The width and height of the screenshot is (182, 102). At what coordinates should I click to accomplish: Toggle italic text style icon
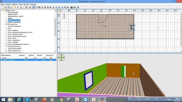[x=62, y=7]
